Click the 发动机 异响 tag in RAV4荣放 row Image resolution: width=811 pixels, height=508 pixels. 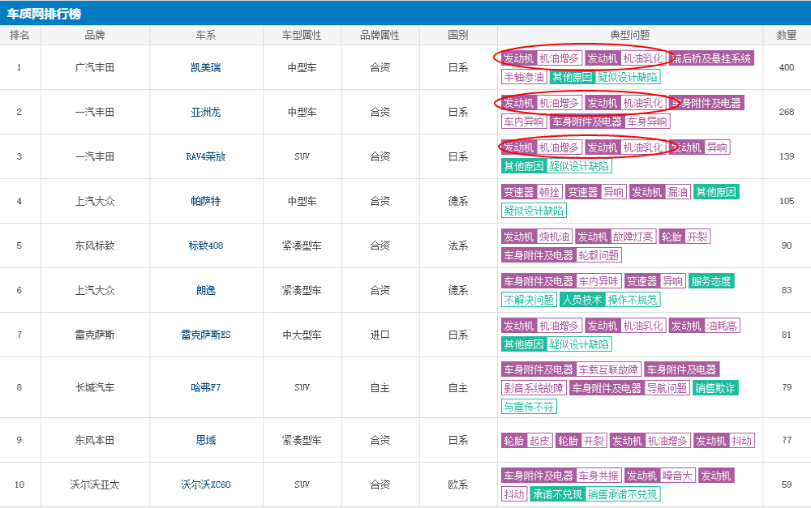700,147
